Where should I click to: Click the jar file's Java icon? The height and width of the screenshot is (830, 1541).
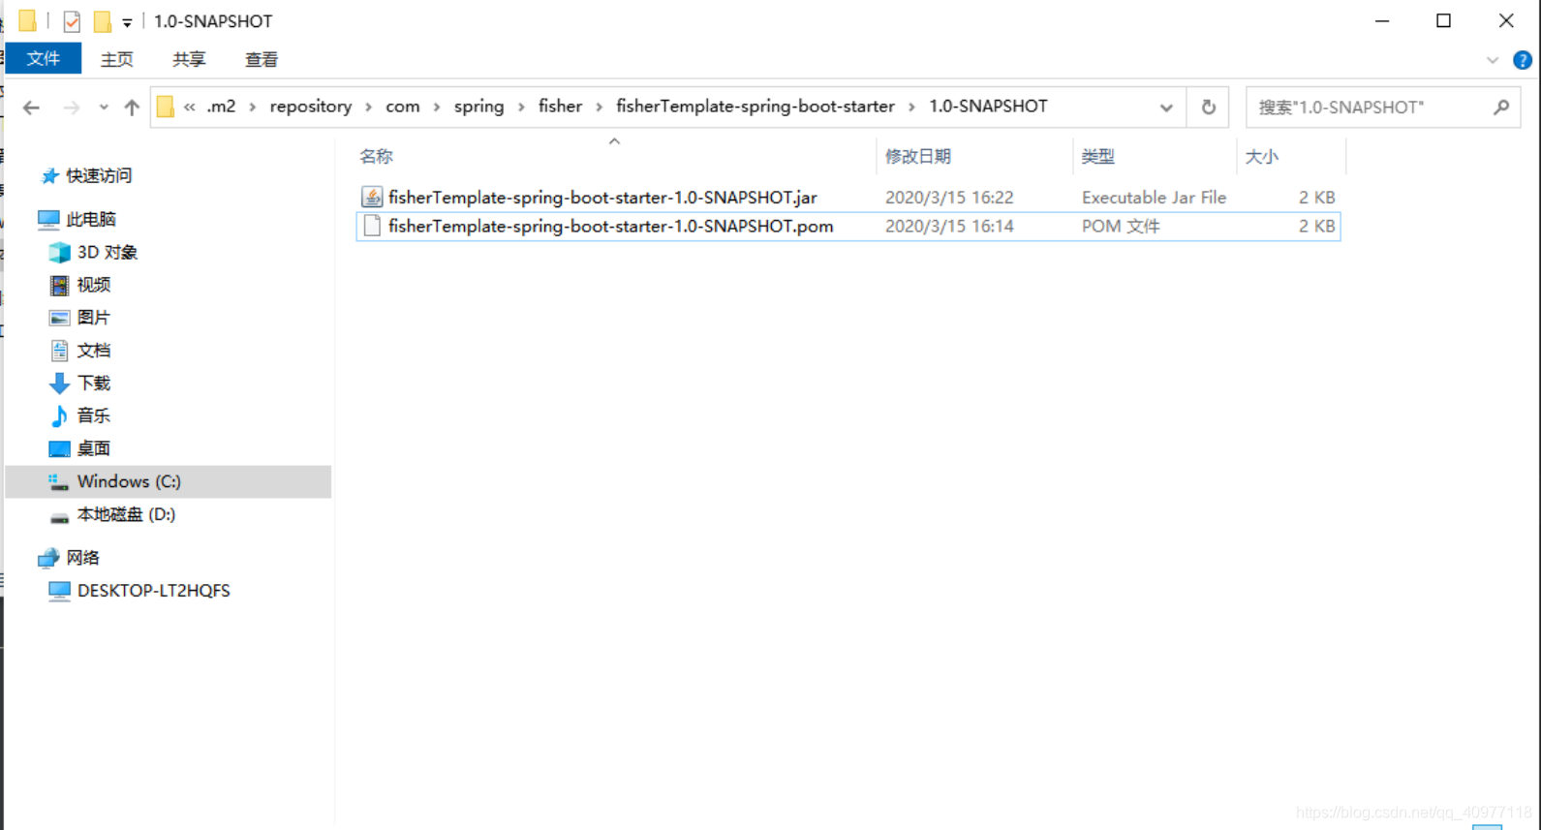[x=372, y=197]
